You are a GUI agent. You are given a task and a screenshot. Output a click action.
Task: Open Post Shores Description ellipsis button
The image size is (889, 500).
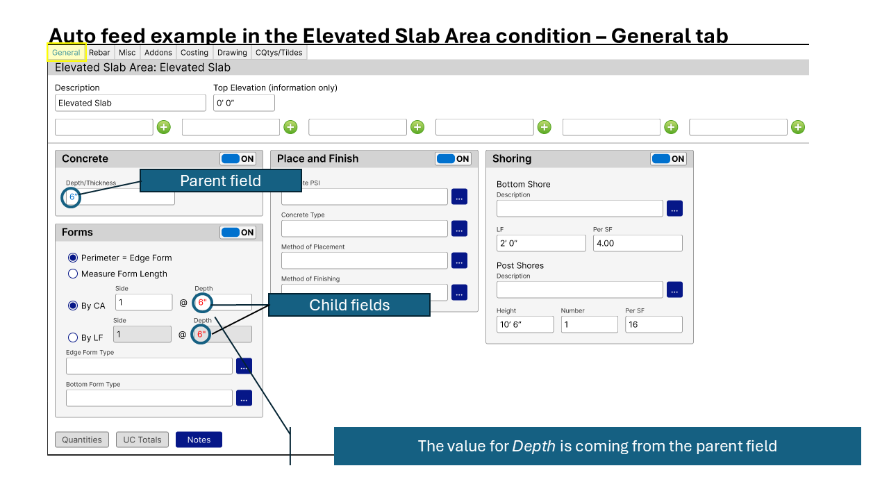674,290
